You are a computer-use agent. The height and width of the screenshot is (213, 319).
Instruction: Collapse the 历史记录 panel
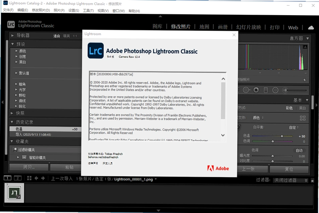point(12,122)
